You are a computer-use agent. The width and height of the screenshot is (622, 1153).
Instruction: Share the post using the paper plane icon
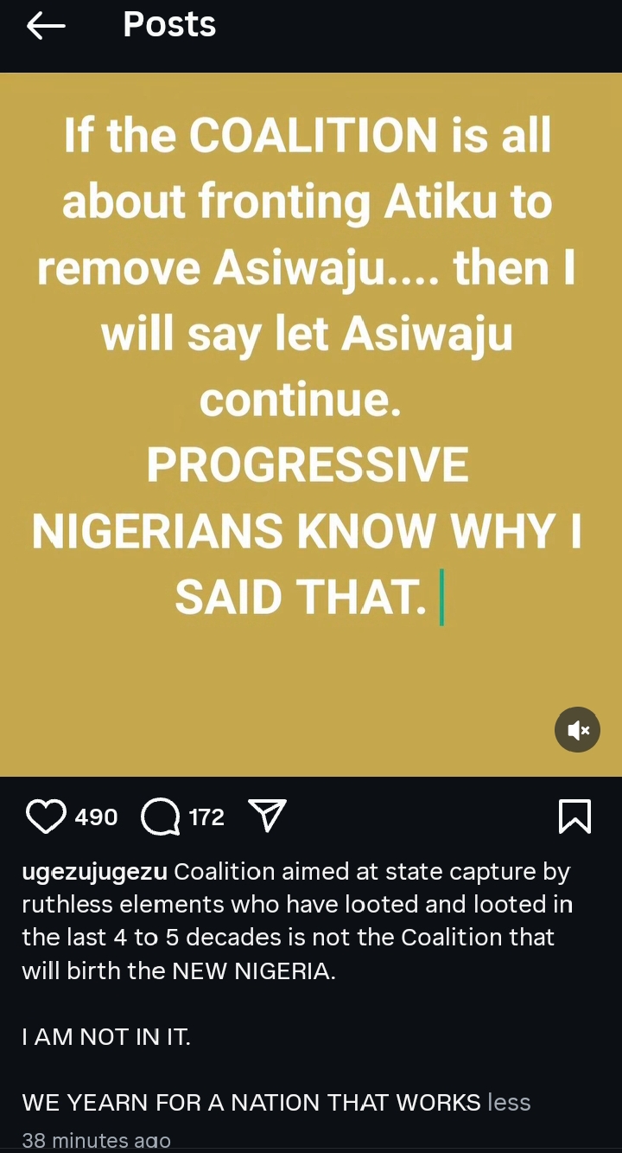(x=267, y=816)
